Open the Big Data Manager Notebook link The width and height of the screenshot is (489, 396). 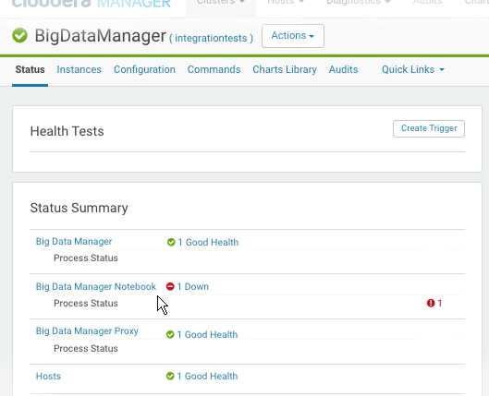click(96, 286)
